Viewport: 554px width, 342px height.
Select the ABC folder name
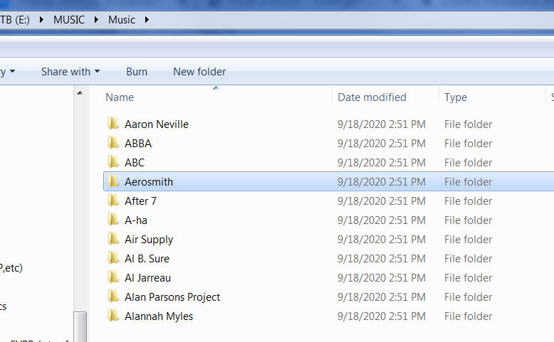point(135,162)
